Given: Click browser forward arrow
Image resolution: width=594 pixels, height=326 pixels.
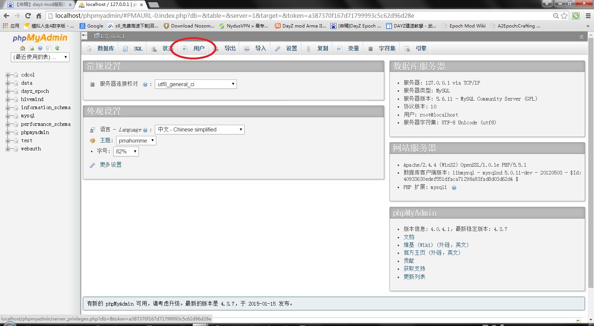Looking at the screenshot, I should coord(17,16).
